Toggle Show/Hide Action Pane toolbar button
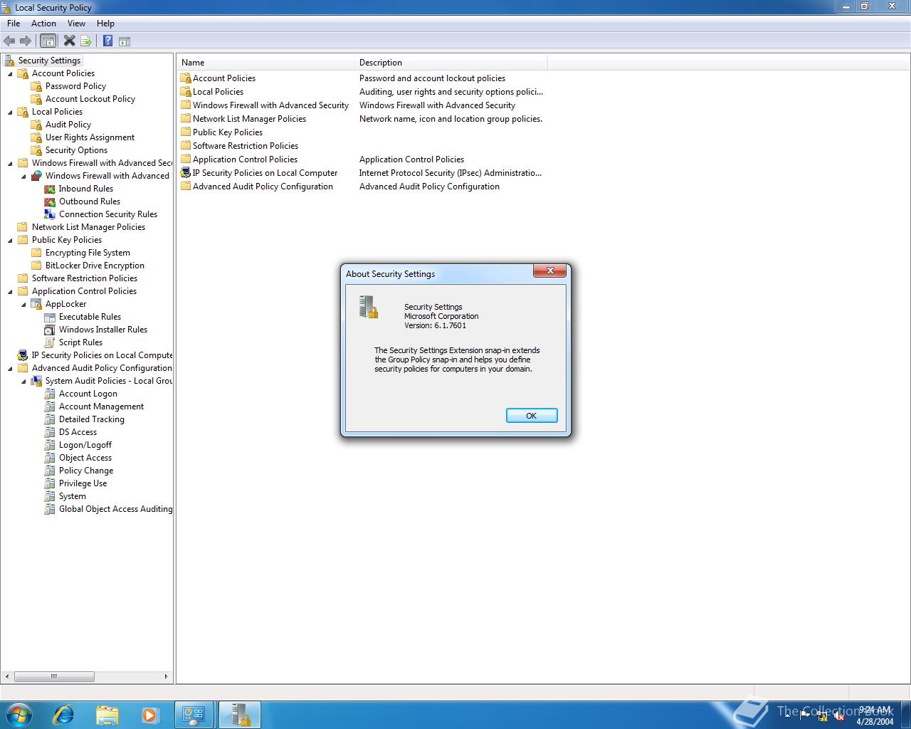The width and height of the screenshot is (911, 729). 125,41
